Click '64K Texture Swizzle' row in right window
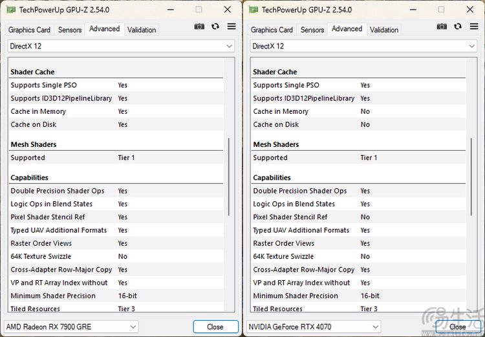Viewport: 485px width, 337px height. coord(358,256)
